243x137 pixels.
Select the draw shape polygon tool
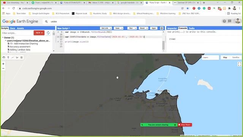(17, 57)
